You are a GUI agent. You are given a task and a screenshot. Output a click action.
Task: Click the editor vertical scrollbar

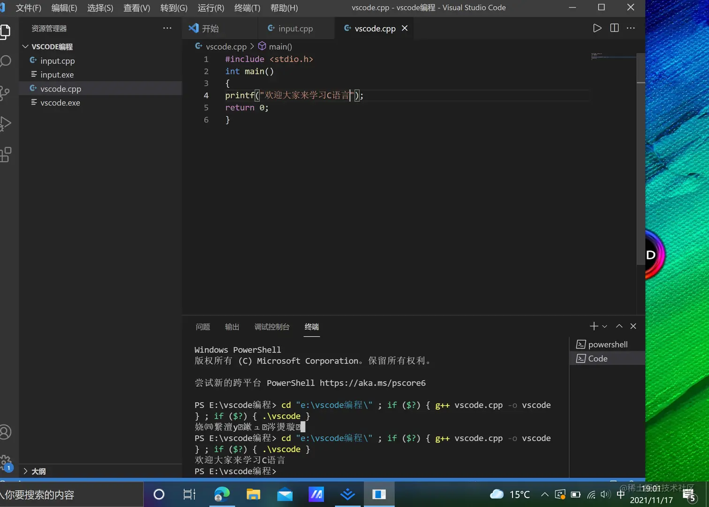coord(641,159)
